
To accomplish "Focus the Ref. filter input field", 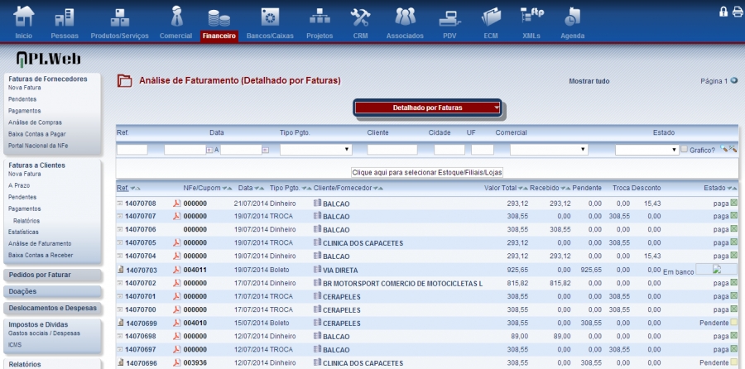I will coord(132,150).
